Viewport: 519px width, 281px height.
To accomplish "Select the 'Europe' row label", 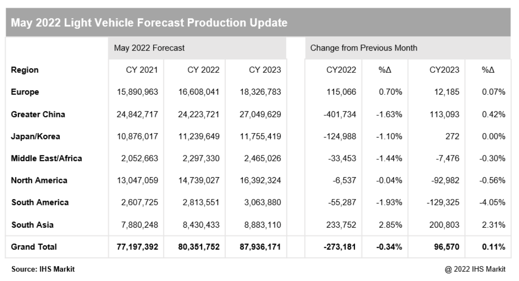I will tap(25, 92).
